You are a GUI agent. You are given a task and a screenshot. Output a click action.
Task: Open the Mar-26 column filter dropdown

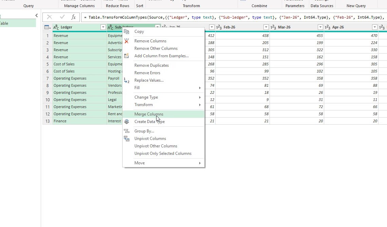point(320,27)
